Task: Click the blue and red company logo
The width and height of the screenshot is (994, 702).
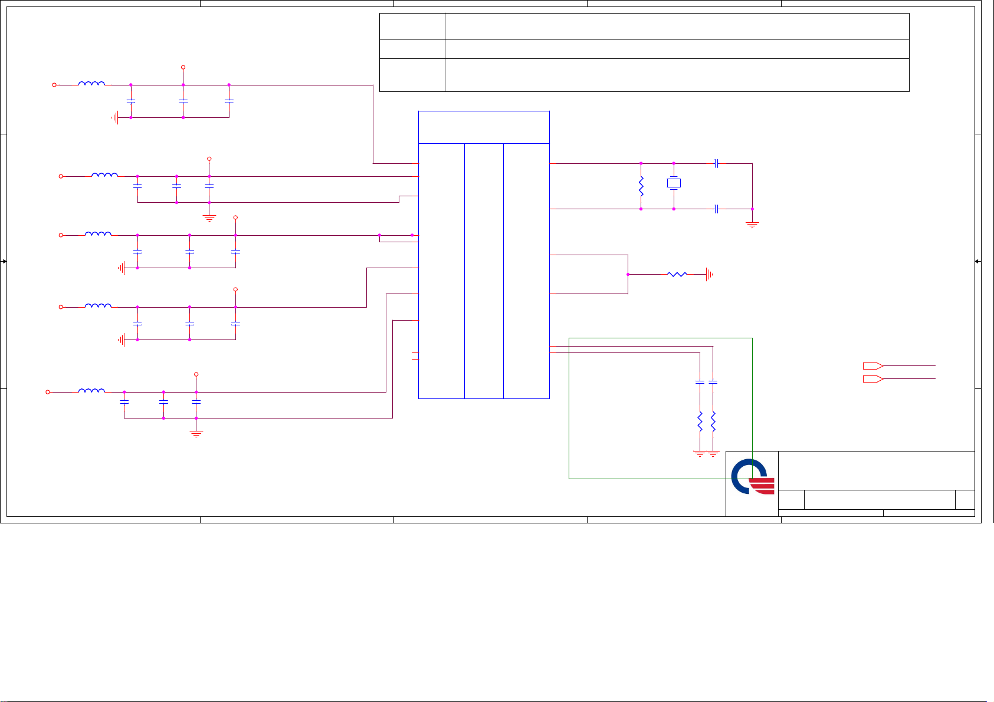Action: 752,477
